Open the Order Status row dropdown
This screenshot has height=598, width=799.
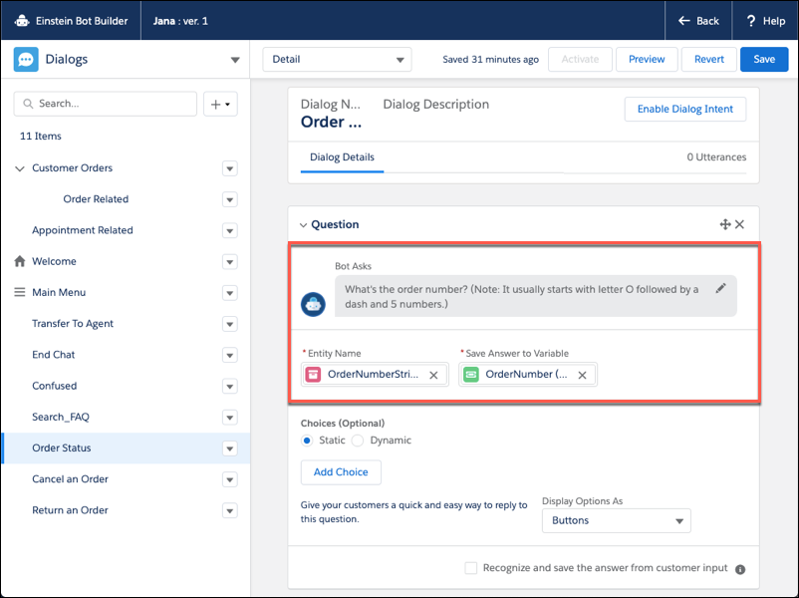[x=230, y=448]
